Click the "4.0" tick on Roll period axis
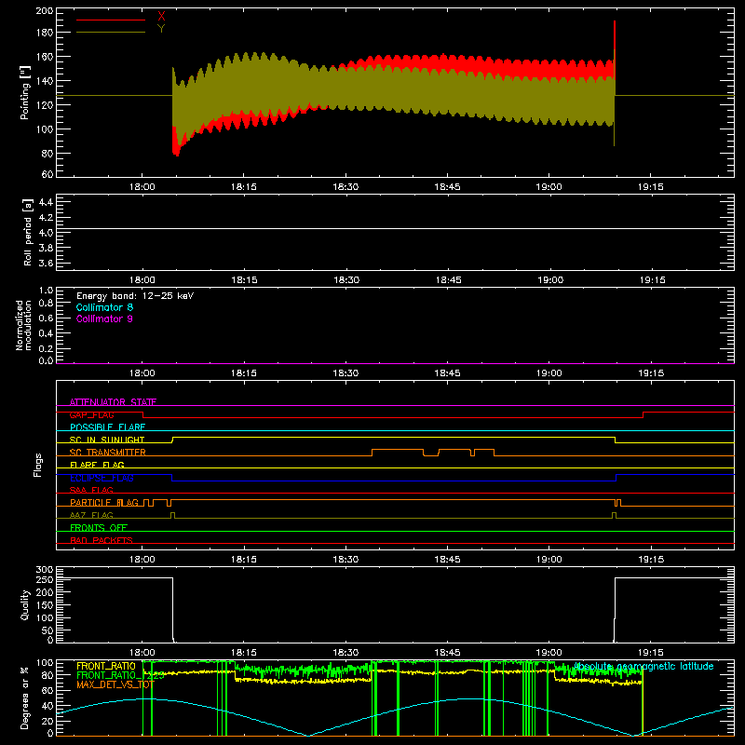This screenshot has width=745, height=745. point(46,233)
